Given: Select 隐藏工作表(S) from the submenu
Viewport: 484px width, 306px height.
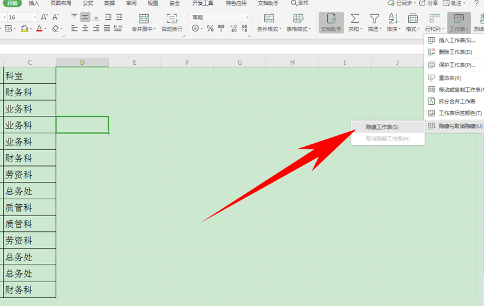Looking at the screenshot, I should click(x=388, y=127).
